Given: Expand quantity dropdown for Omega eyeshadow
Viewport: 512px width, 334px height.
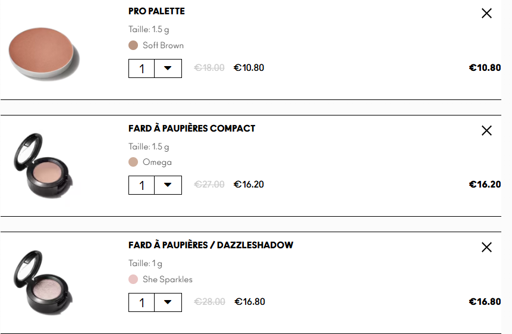Looking at the screenshot, I should point(168,185).
